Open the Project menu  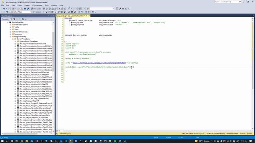[x=27, y=5]
